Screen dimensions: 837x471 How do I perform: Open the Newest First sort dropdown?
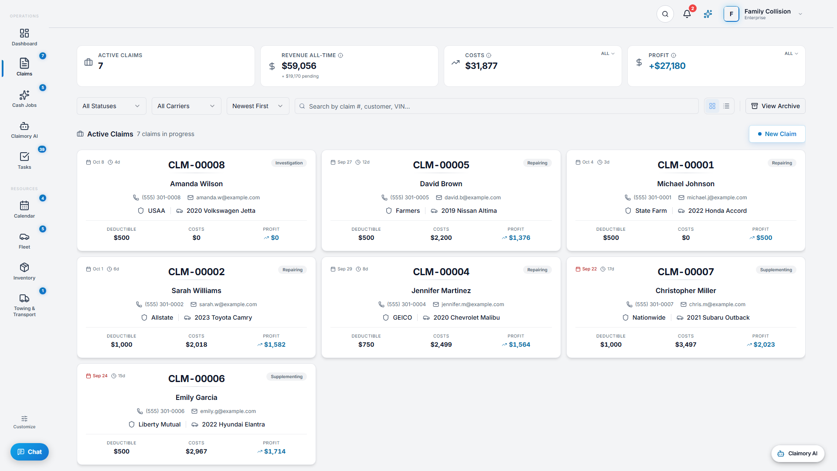click(258, 106)
